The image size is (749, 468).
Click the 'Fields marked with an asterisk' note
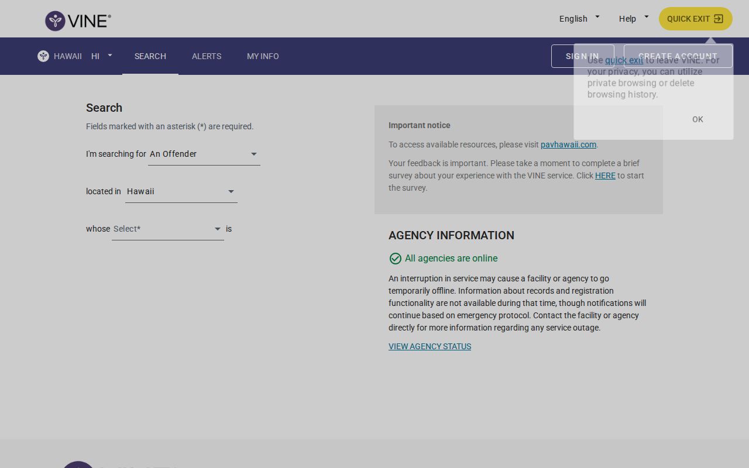(170, 126)
